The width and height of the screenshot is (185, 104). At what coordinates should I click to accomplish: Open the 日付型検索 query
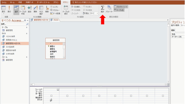[10, 47]
